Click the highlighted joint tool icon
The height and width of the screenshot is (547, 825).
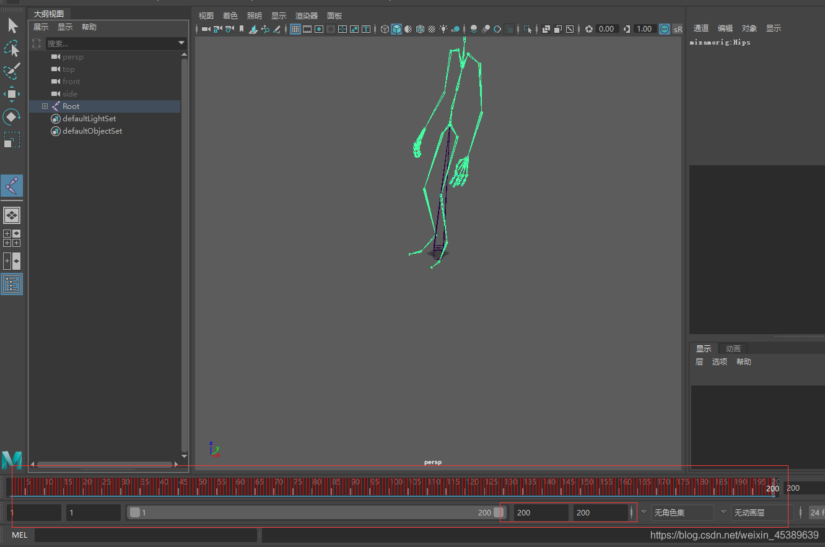click(x=12, y=186)
